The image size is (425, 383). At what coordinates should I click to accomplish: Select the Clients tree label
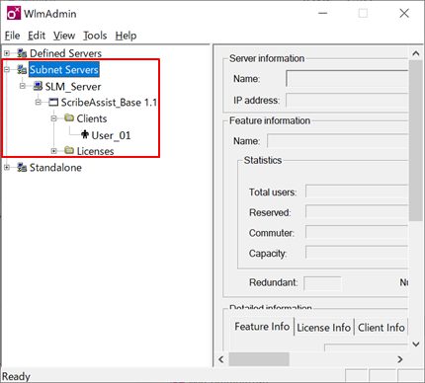[92, 118]
